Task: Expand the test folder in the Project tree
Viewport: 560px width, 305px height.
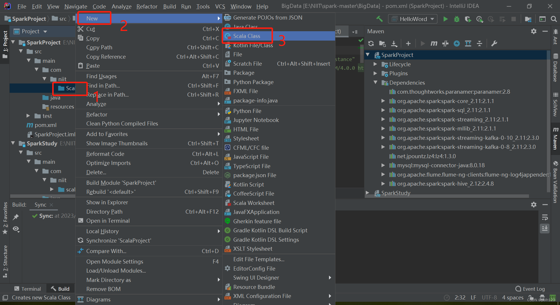Action: (28, 116)
